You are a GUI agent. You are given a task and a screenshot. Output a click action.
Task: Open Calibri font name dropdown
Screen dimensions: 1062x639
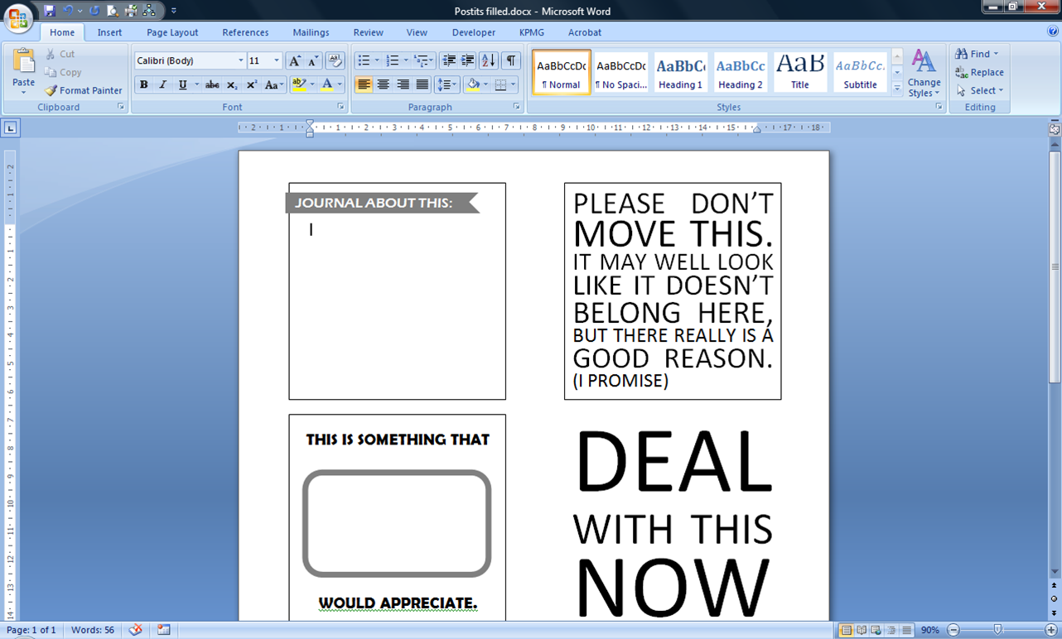point(241,60)
